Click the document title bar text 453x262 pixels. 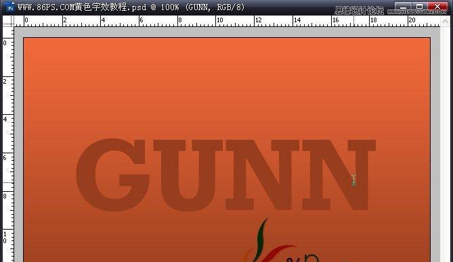[131, 7]
